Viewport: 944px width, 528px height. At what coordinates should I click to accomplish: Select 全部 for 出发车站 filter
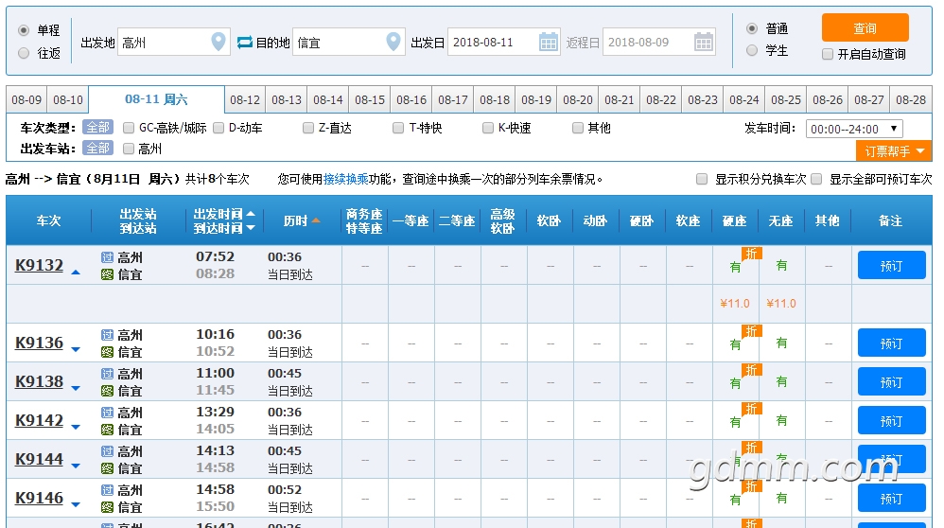(x=97, y=149)
